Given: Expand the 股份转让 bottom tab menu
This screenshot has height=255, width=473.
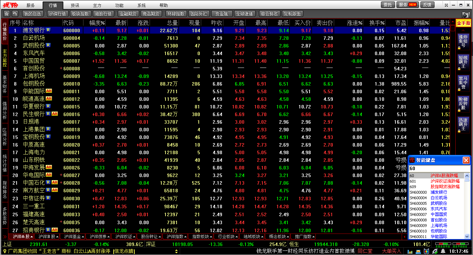Looking at the screenshot, I should [160, 237].
